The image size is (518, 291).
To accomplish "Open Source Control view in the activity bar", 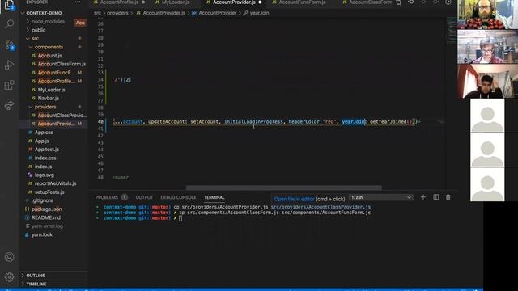I will (9, 44).
